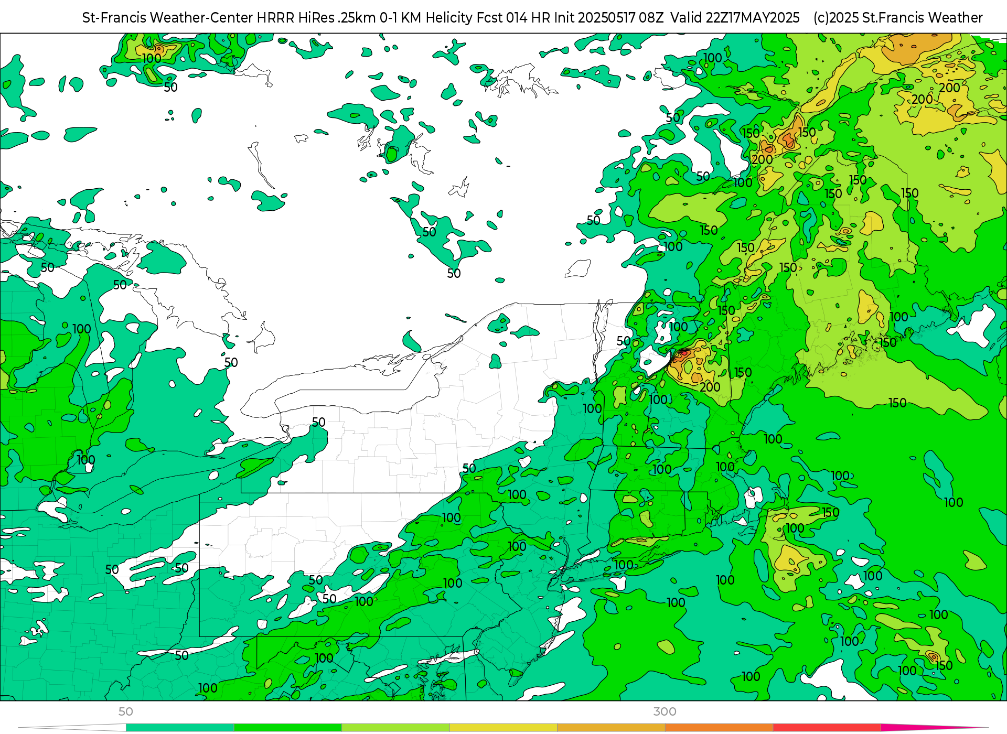1007x734 pixels.
Task: Click the lime yellow-green color bar segment
Action: tap(396, 728)
